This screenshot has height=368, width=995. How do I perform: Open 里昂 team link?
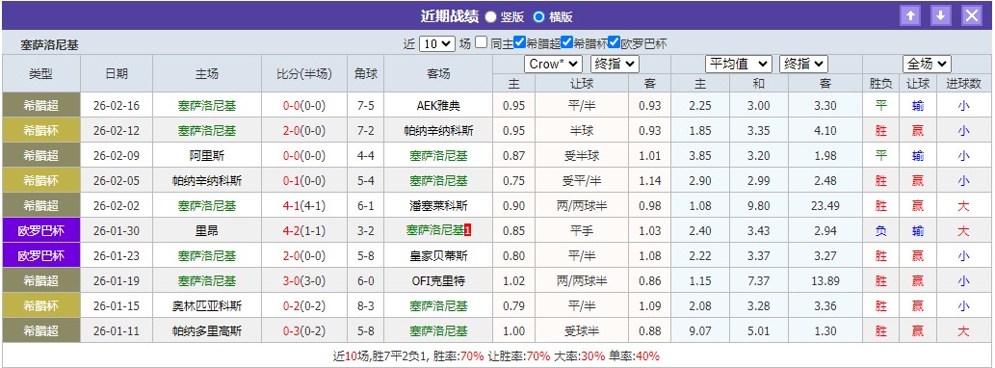pos(207,230)
